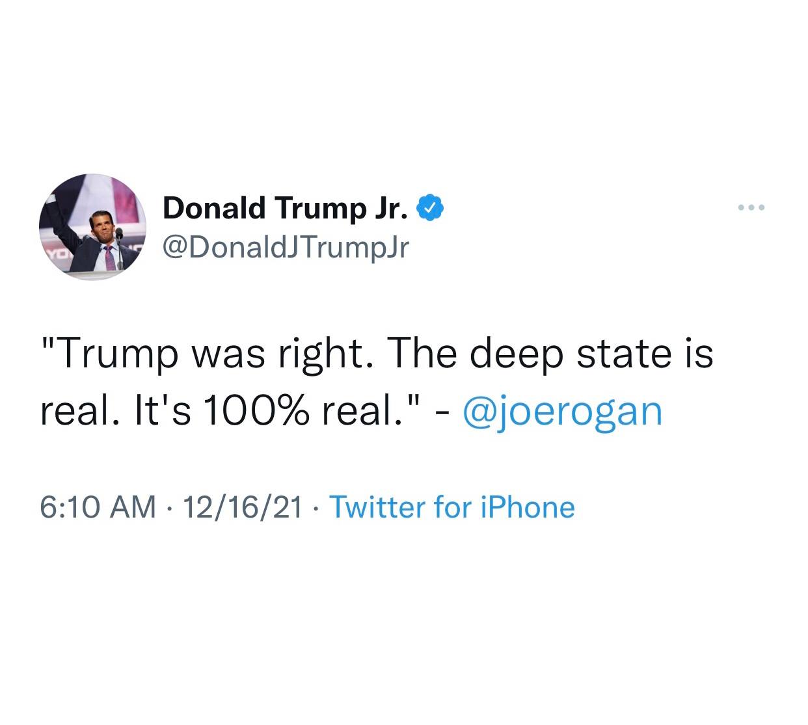Click the Twitter for iPhone source link
Screen dimensions: 808x725
point(453,507)
